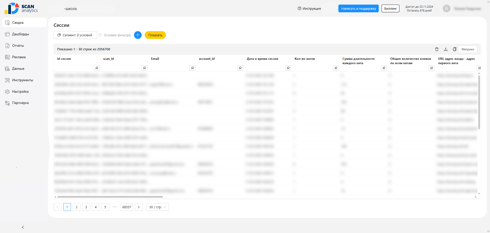Open the Инструкция help link
This screenshot has height=233, width=490.
click(309, 8)
